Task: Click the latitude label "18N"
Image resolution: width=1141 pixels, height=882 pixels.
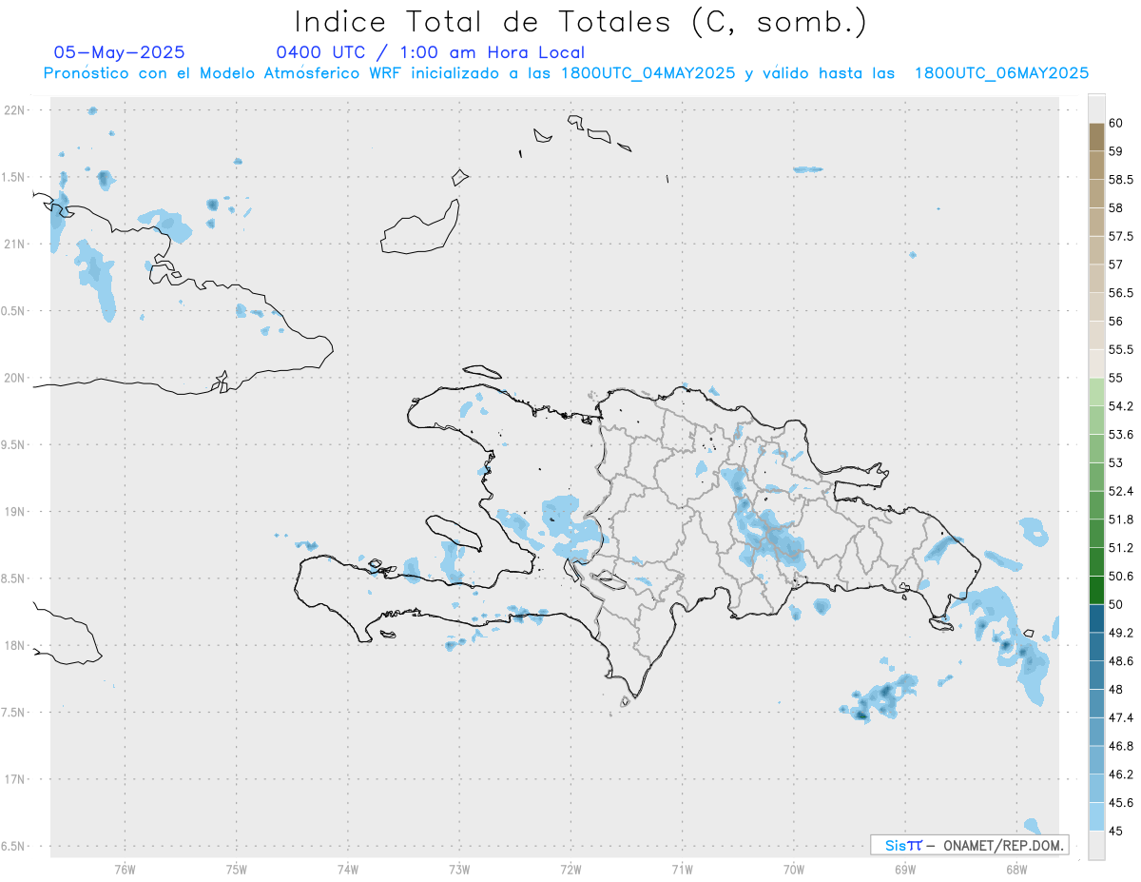Action: point(15,645)
